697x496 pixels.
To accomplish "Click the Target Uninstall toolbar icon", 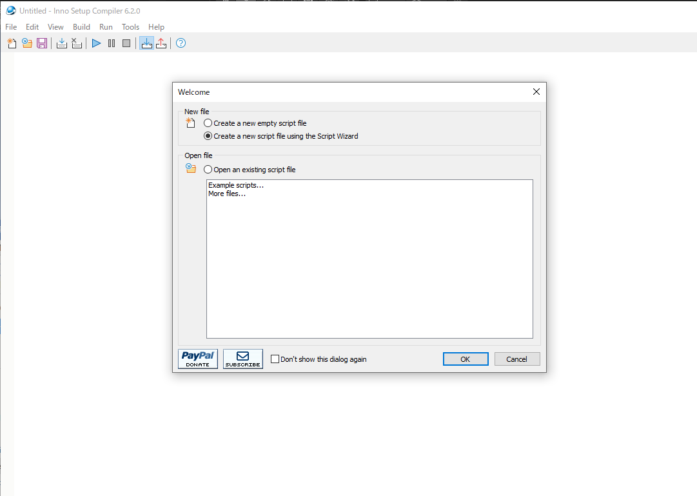I will coord(161,43).
